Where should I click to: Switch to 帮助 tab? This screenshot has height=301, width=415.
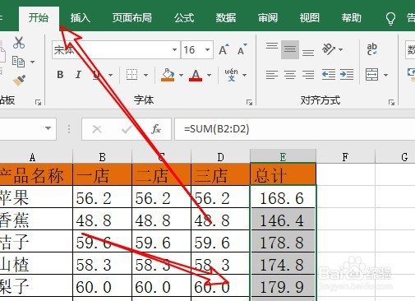351,18
